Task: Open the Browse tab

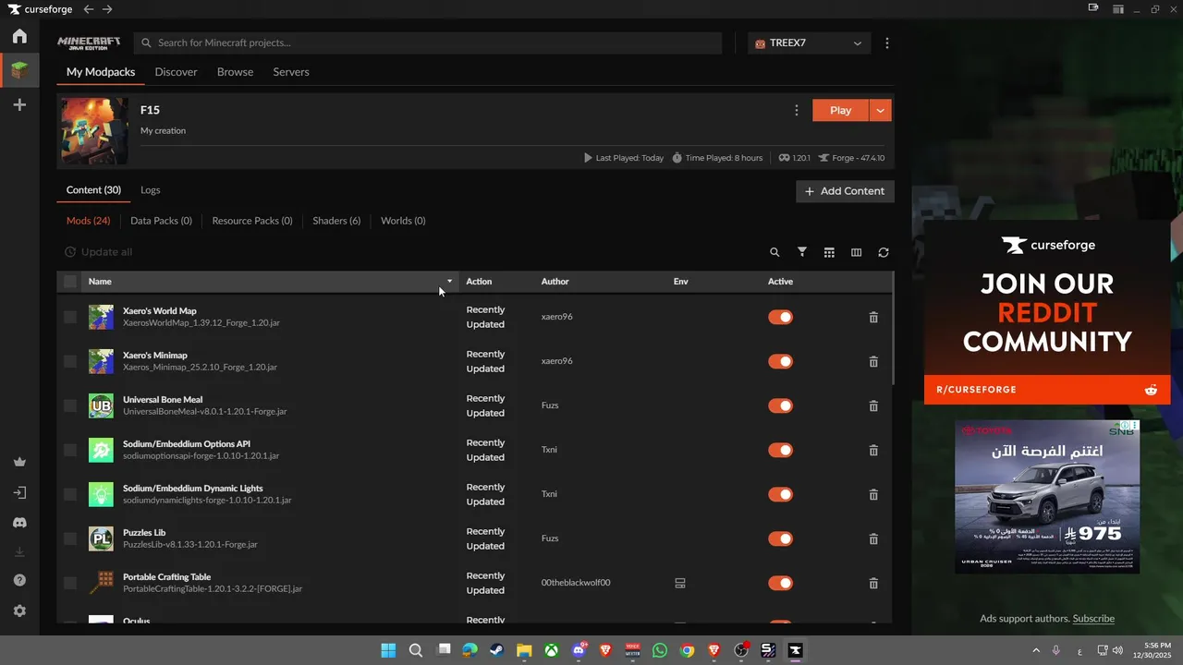Action: pos(235,71)
